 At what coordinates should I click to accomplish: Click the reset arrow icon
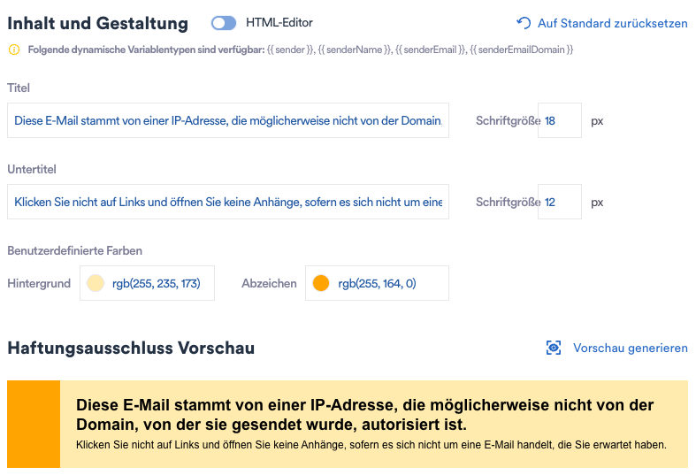[524, 23]
